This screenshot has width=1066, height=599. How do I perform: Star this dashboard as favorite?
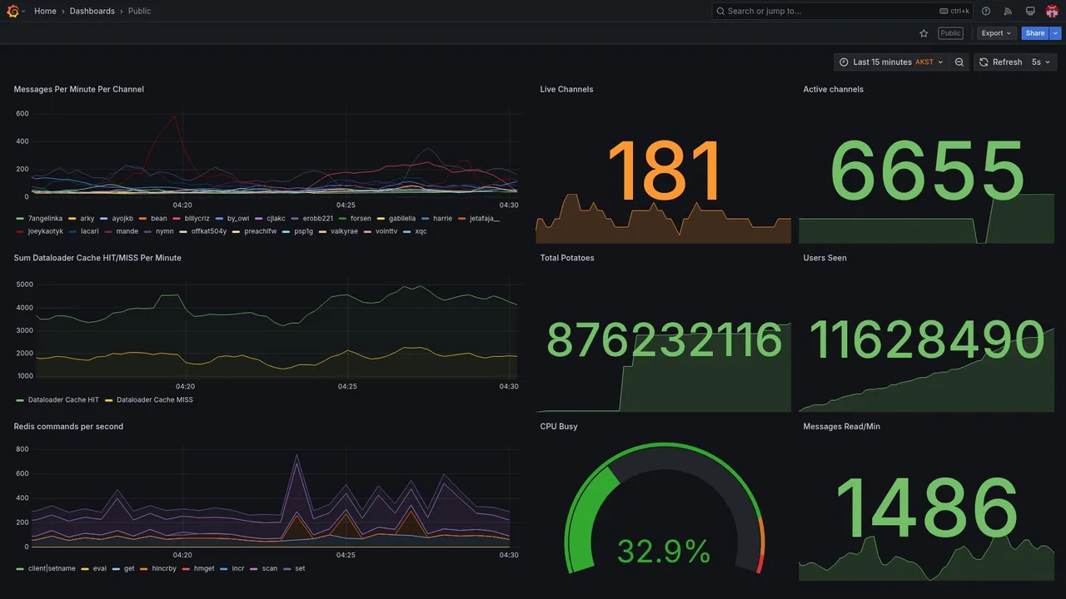(x=924, y=33)
